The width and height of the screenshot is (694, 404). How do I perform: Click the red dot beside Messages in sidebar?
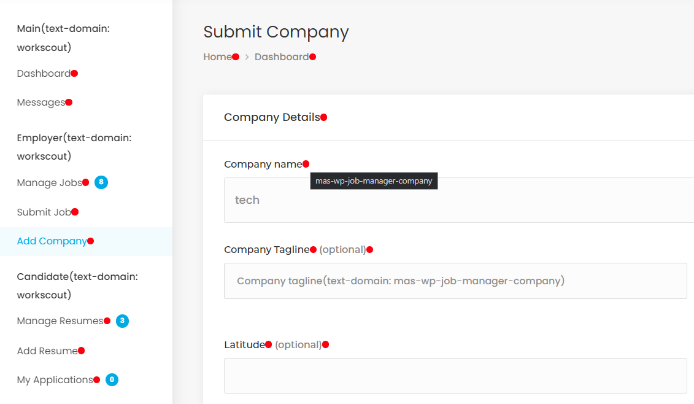pyautogui.click(x=69, y=103)
